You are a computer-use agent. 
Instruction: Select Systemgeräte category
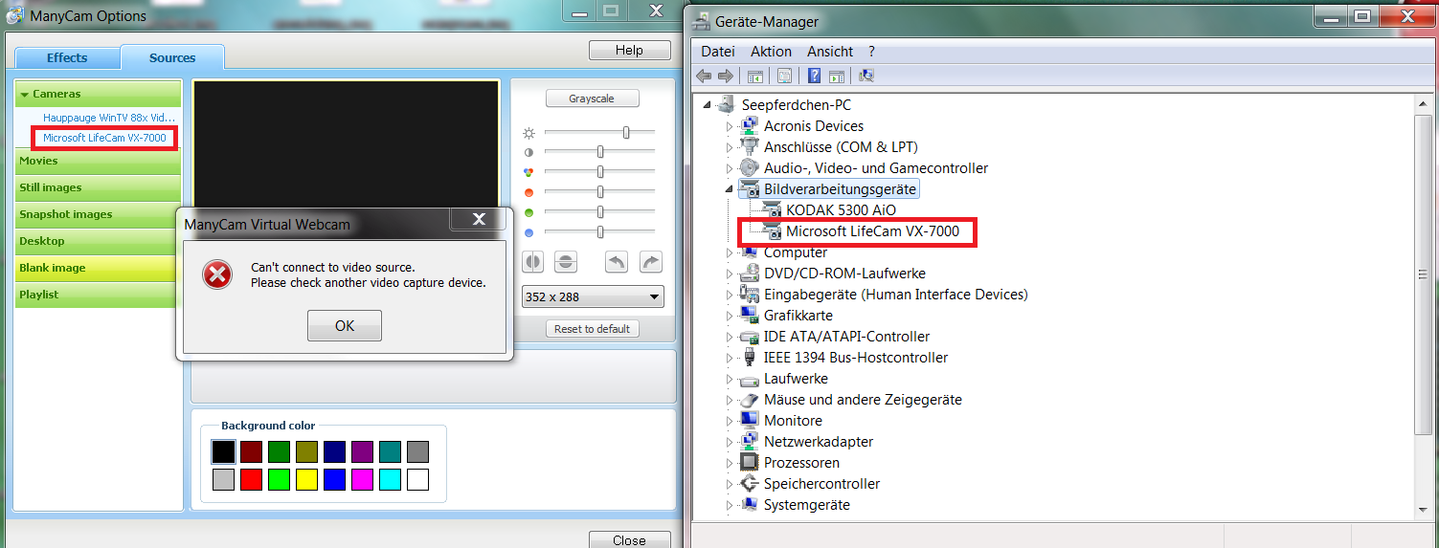807,505
